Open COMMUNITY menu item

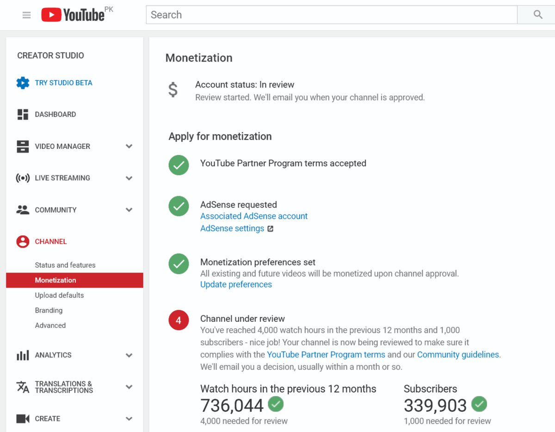coord(55,210)
